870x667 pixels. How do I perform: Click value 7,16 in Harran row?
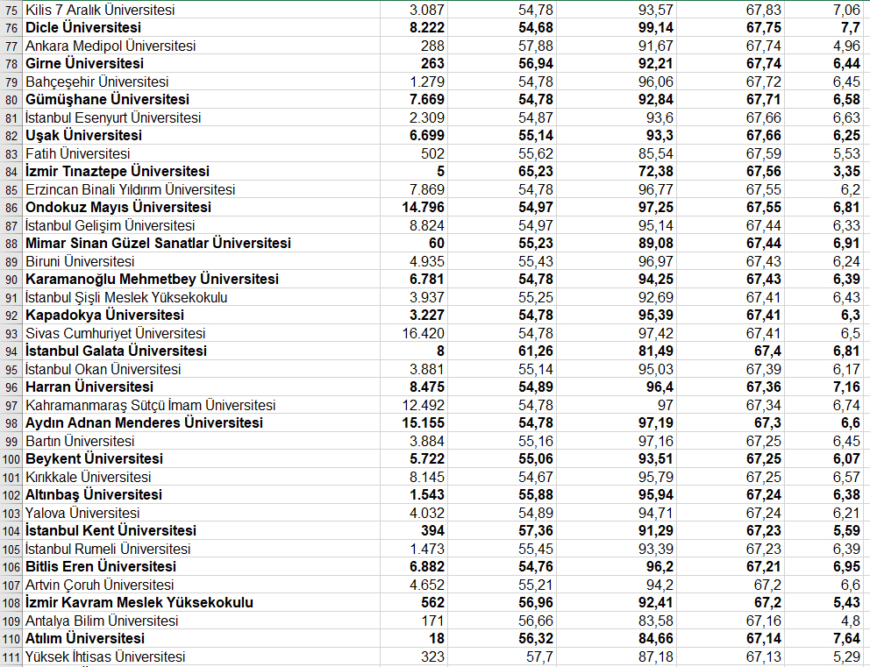coord(824,387)
